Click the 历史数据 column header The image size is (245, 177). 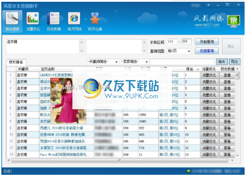click(x=227, y=69)
